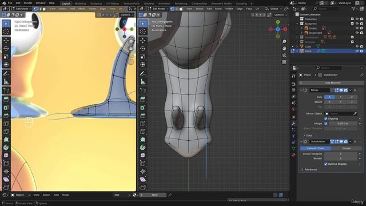The height and width of the screenshot is (206, 366).
Task: Toggle Optimal Display checkbox
Action: coord(326,164)
